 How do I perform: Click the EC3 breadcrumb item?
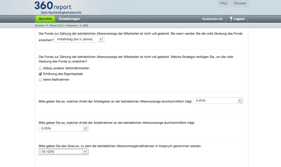pos(86,25)
